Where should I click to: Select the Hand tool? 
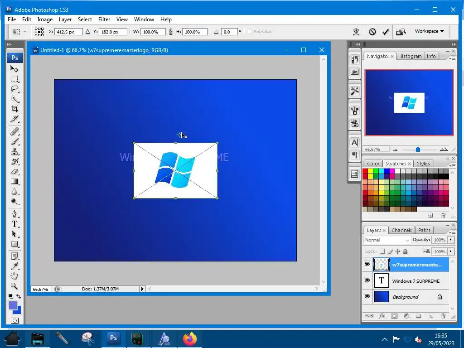tap(14, 276)
